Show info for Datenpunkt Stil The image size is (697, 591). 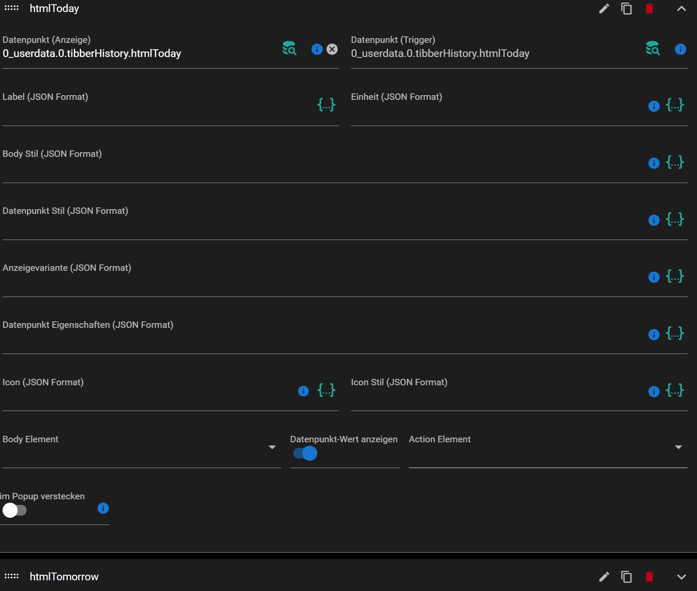point(654,220)
